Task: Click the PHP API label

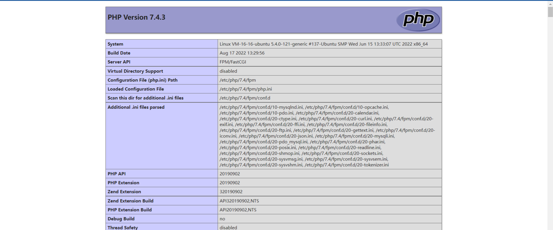Action: (117, 174)
